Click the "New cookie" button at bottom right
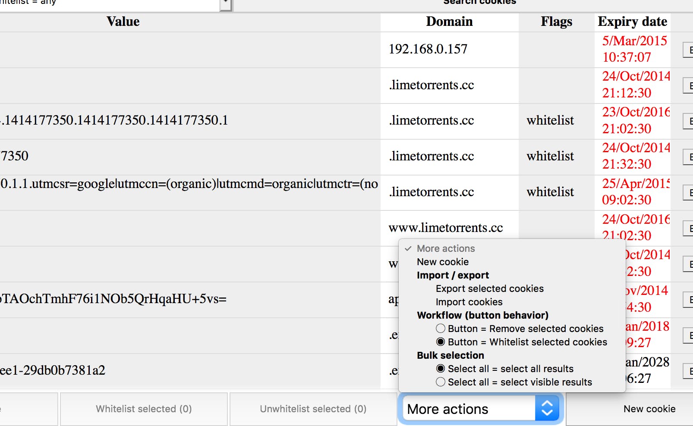693x426 pixels. [x=649, y=409]
